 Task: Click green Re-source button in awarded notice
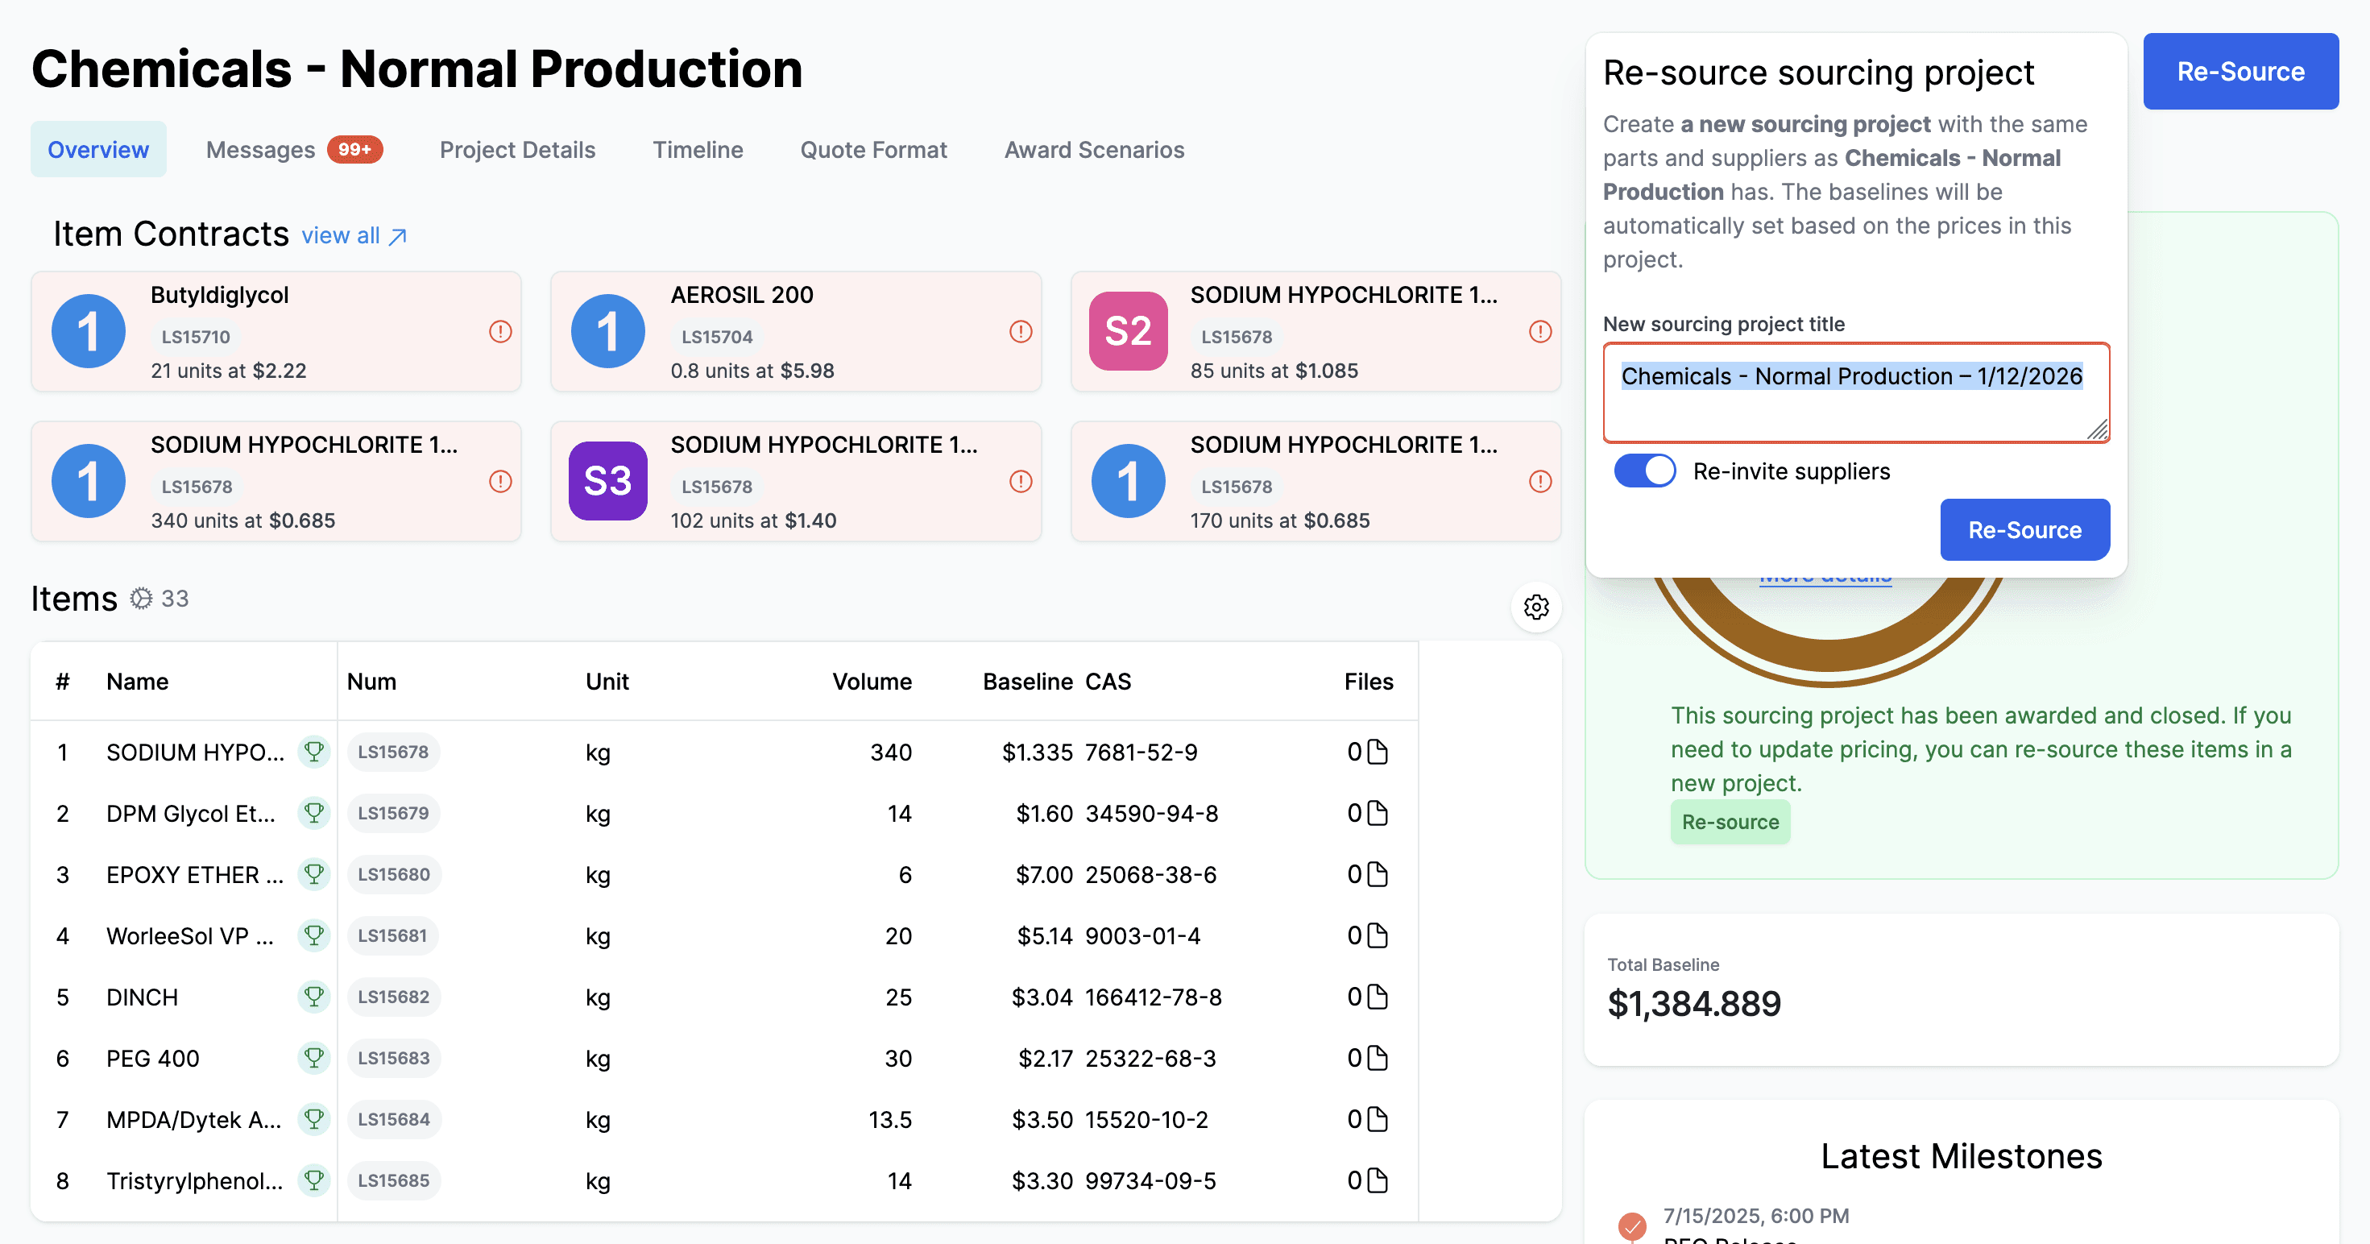[x=1730, y=822]
